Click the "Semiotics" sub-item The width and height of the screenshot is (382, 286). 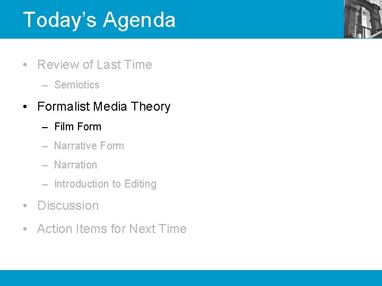77,85
